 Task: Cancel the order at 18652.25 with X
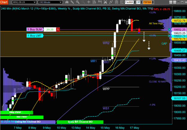pos(169,29)
